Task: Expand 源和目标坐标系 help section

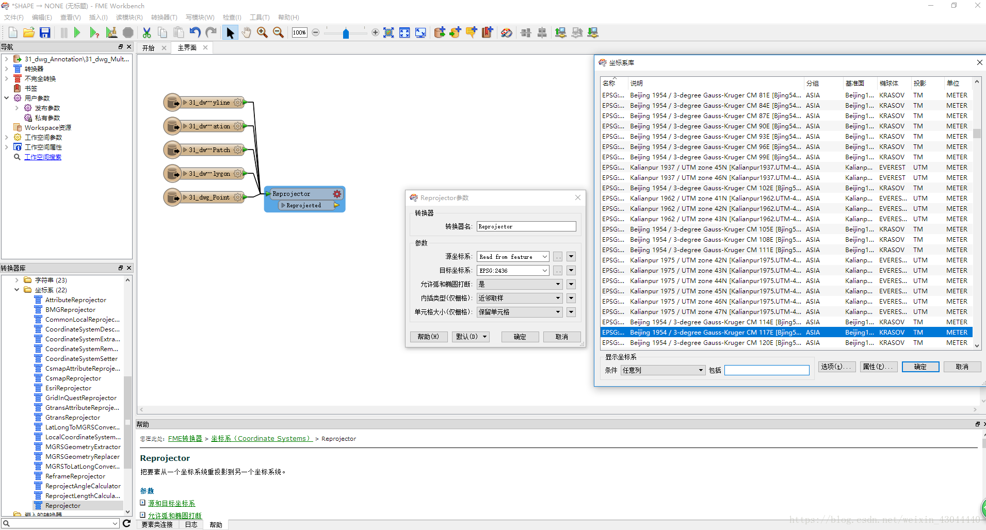Action: coord(143,503)
